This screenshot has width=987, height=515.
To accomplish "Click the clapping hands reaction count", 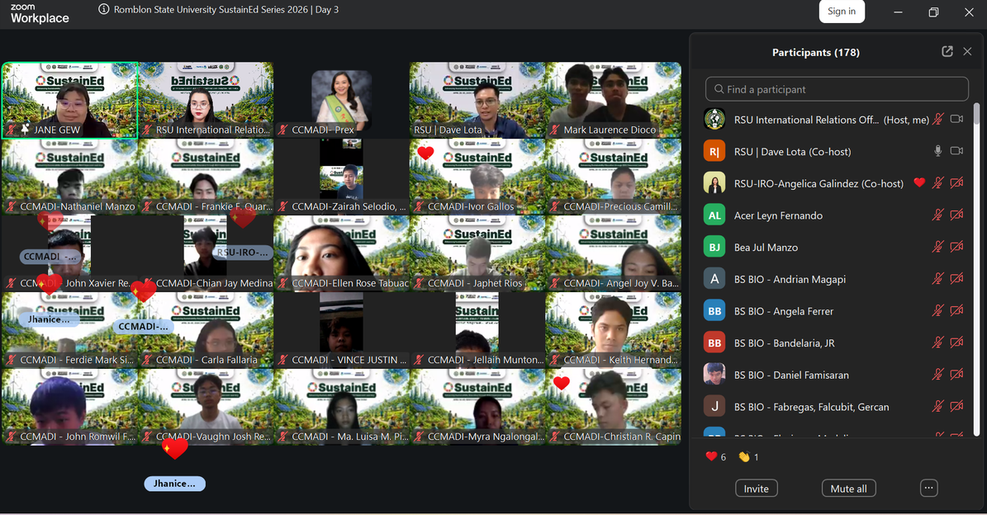I will (x=748, y=456).
